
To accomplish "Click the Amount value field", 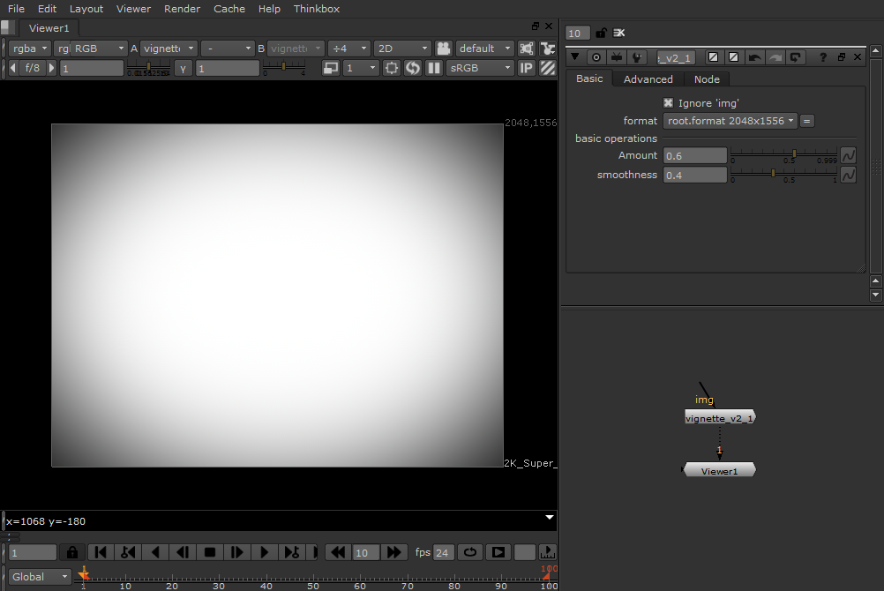I will [695, 155].
